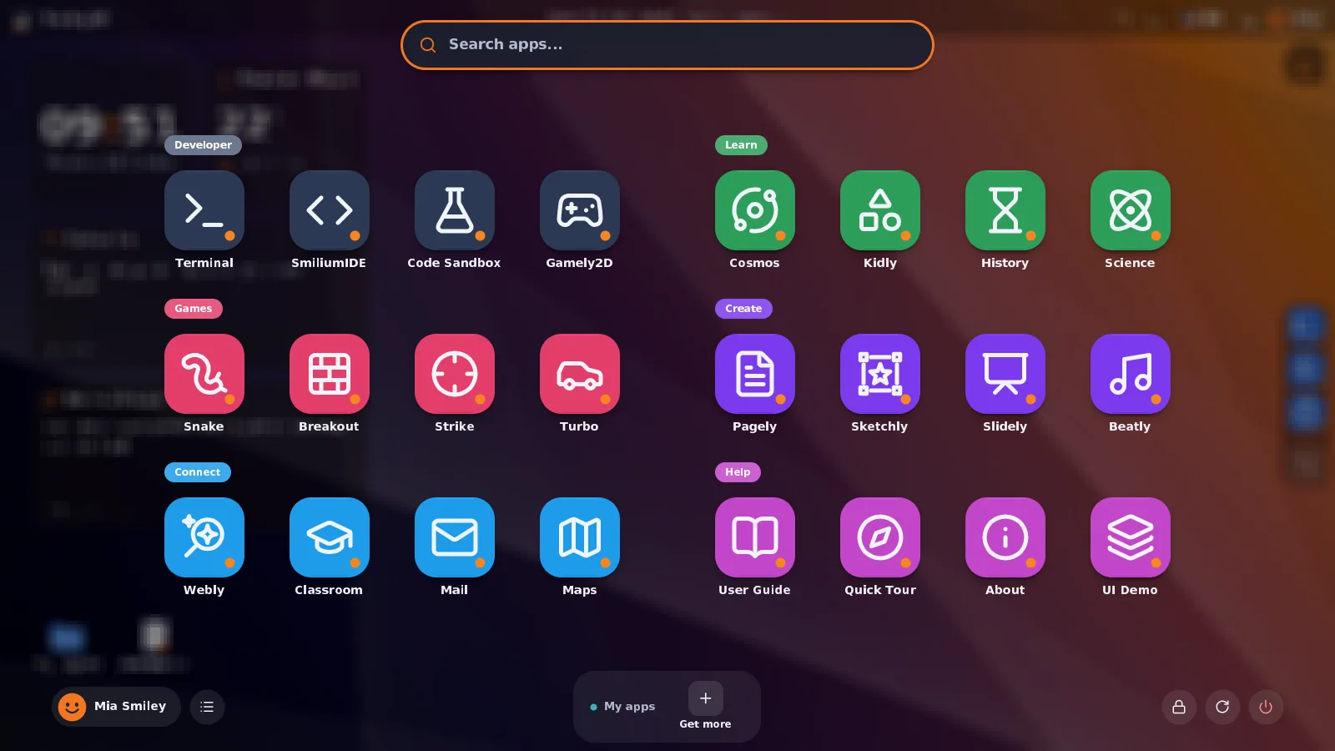Select the Games category tag
1335x751 pixels.
pos(193,309)
